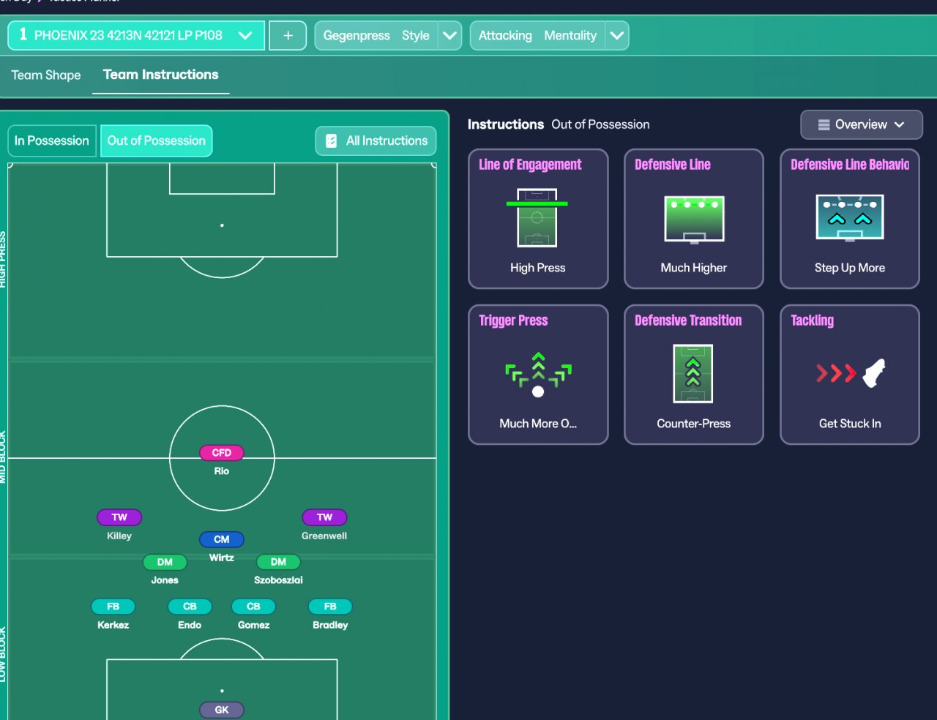Screen dimensions: 937x720
Task: Open the Overview dropdown
Action: (861, 124)
